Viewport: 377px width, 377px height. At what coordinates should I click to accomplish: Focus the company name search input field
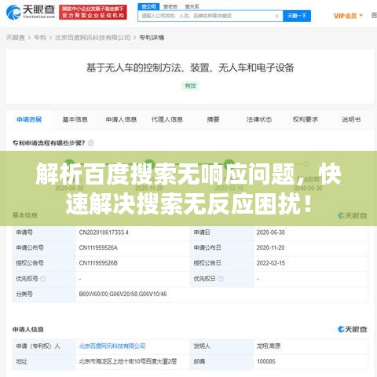pyautogui.click(x=207, y=16)
